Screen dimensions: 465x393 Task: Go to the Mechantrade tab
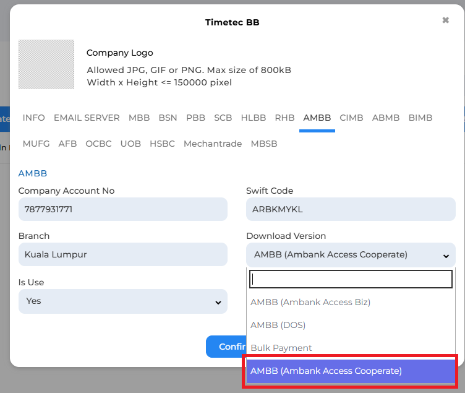click(213, 144)
